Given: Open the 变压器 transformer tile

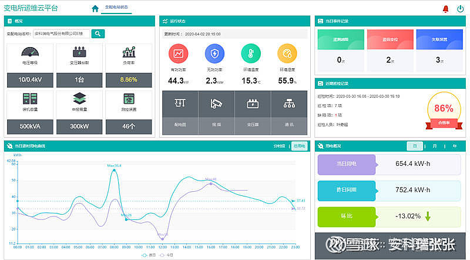Looking at the screenshot, I should coord(253,113).
